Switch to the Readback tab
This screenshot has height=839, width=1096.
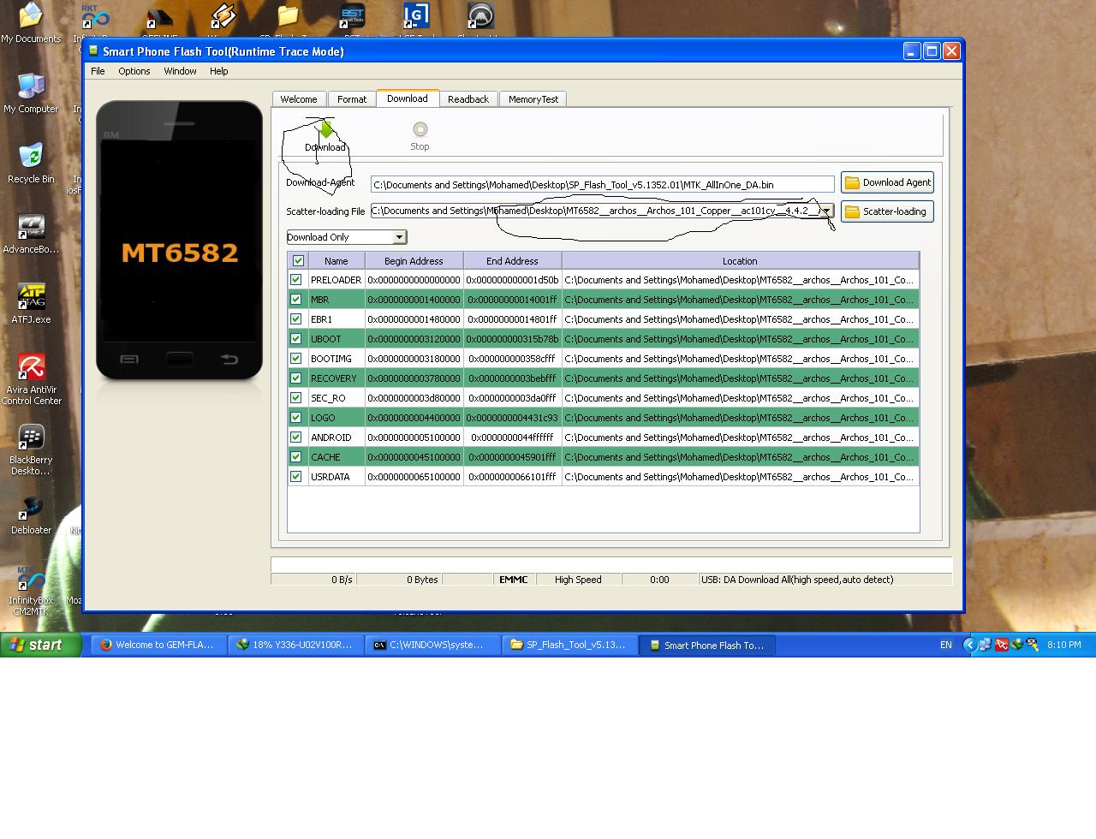(468, 99)
